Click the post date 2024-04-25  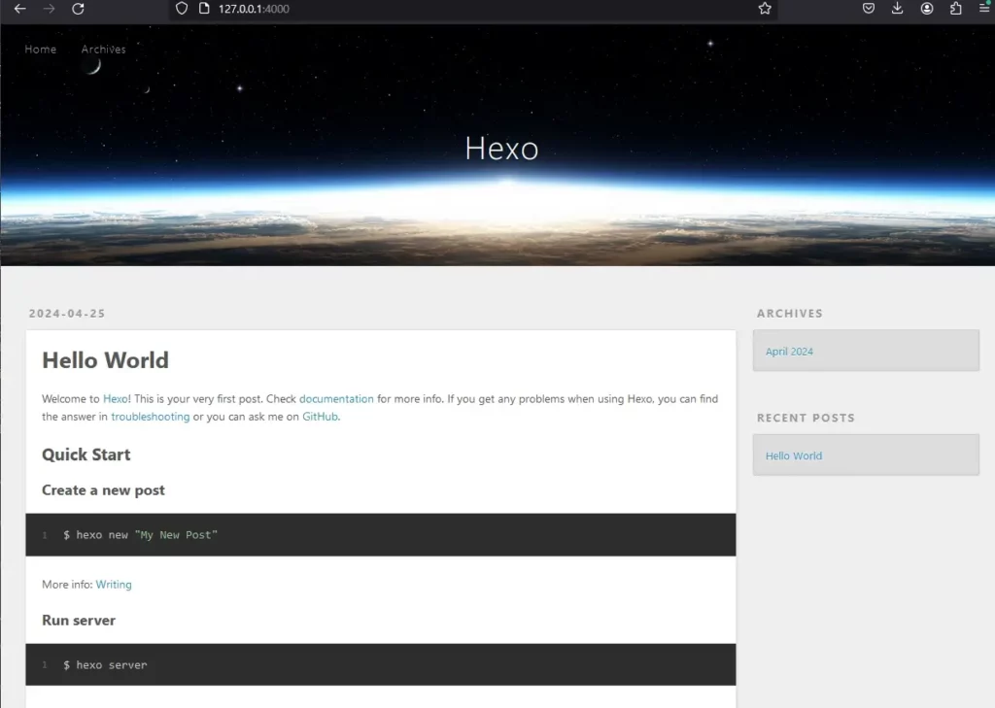coord(67,314)
